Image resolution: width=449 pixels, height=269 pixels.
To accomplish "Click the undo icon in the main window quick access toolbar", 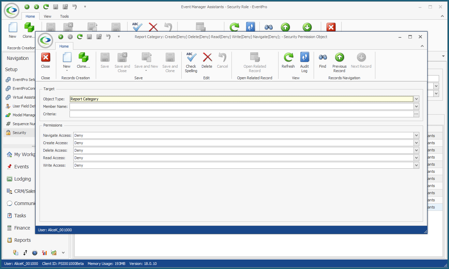I will click(x=75, y=7).
